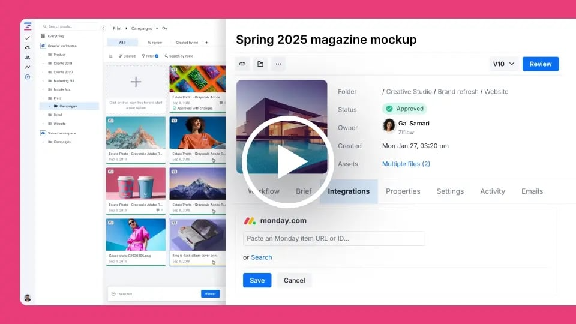This screenshot has height=324, width=576.
Task: Open the Multiple files (2) link
Action: pyautogui.click(x=406, y=164)
